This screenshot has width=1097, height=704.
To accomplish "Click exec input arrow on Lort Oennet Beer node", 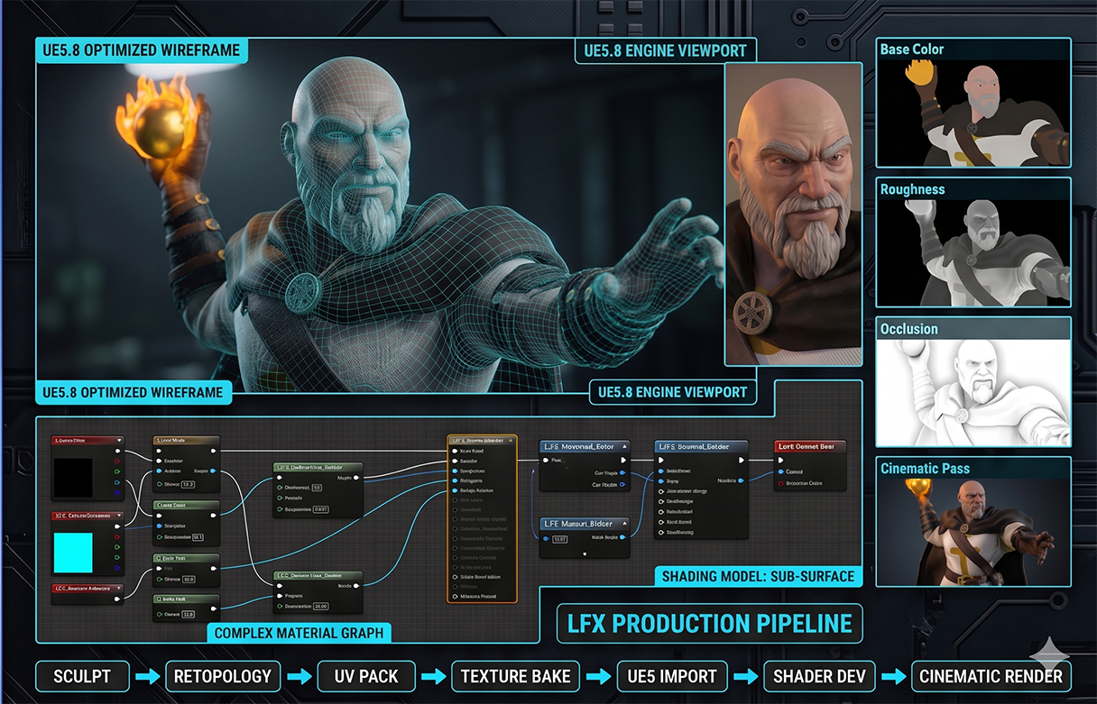I will [780, 460].
